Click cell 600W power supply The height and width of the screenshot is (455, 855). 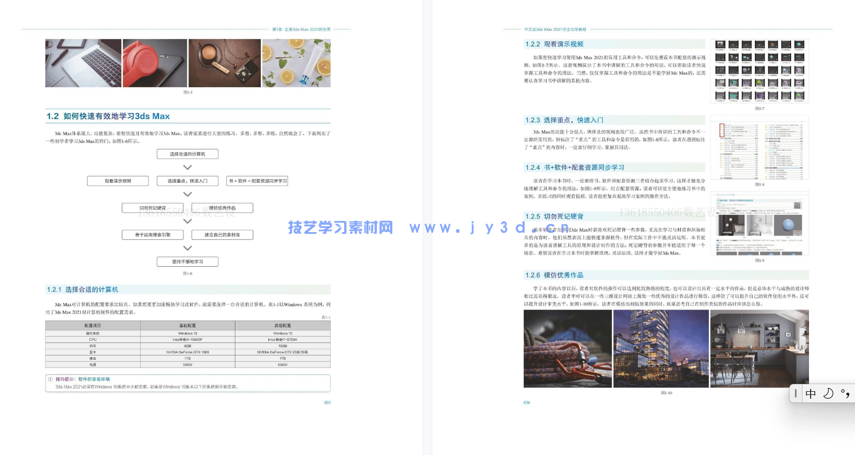click(x=282, y=365)
